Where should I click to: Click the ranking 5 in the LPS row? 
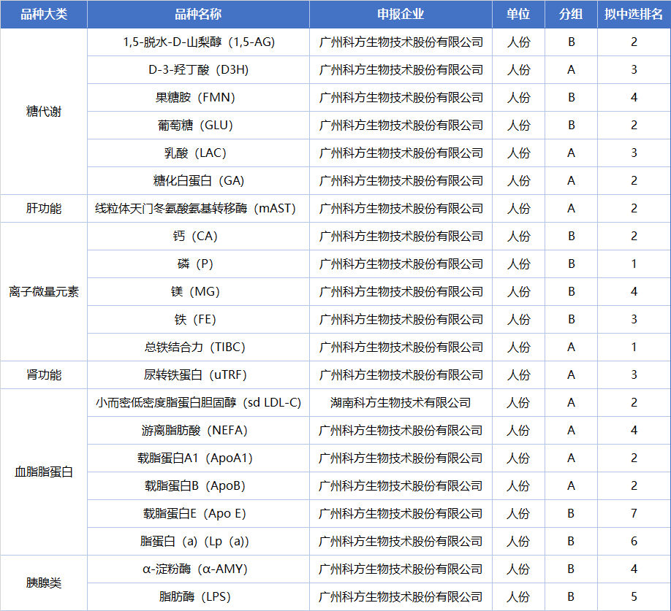point(634,597)
